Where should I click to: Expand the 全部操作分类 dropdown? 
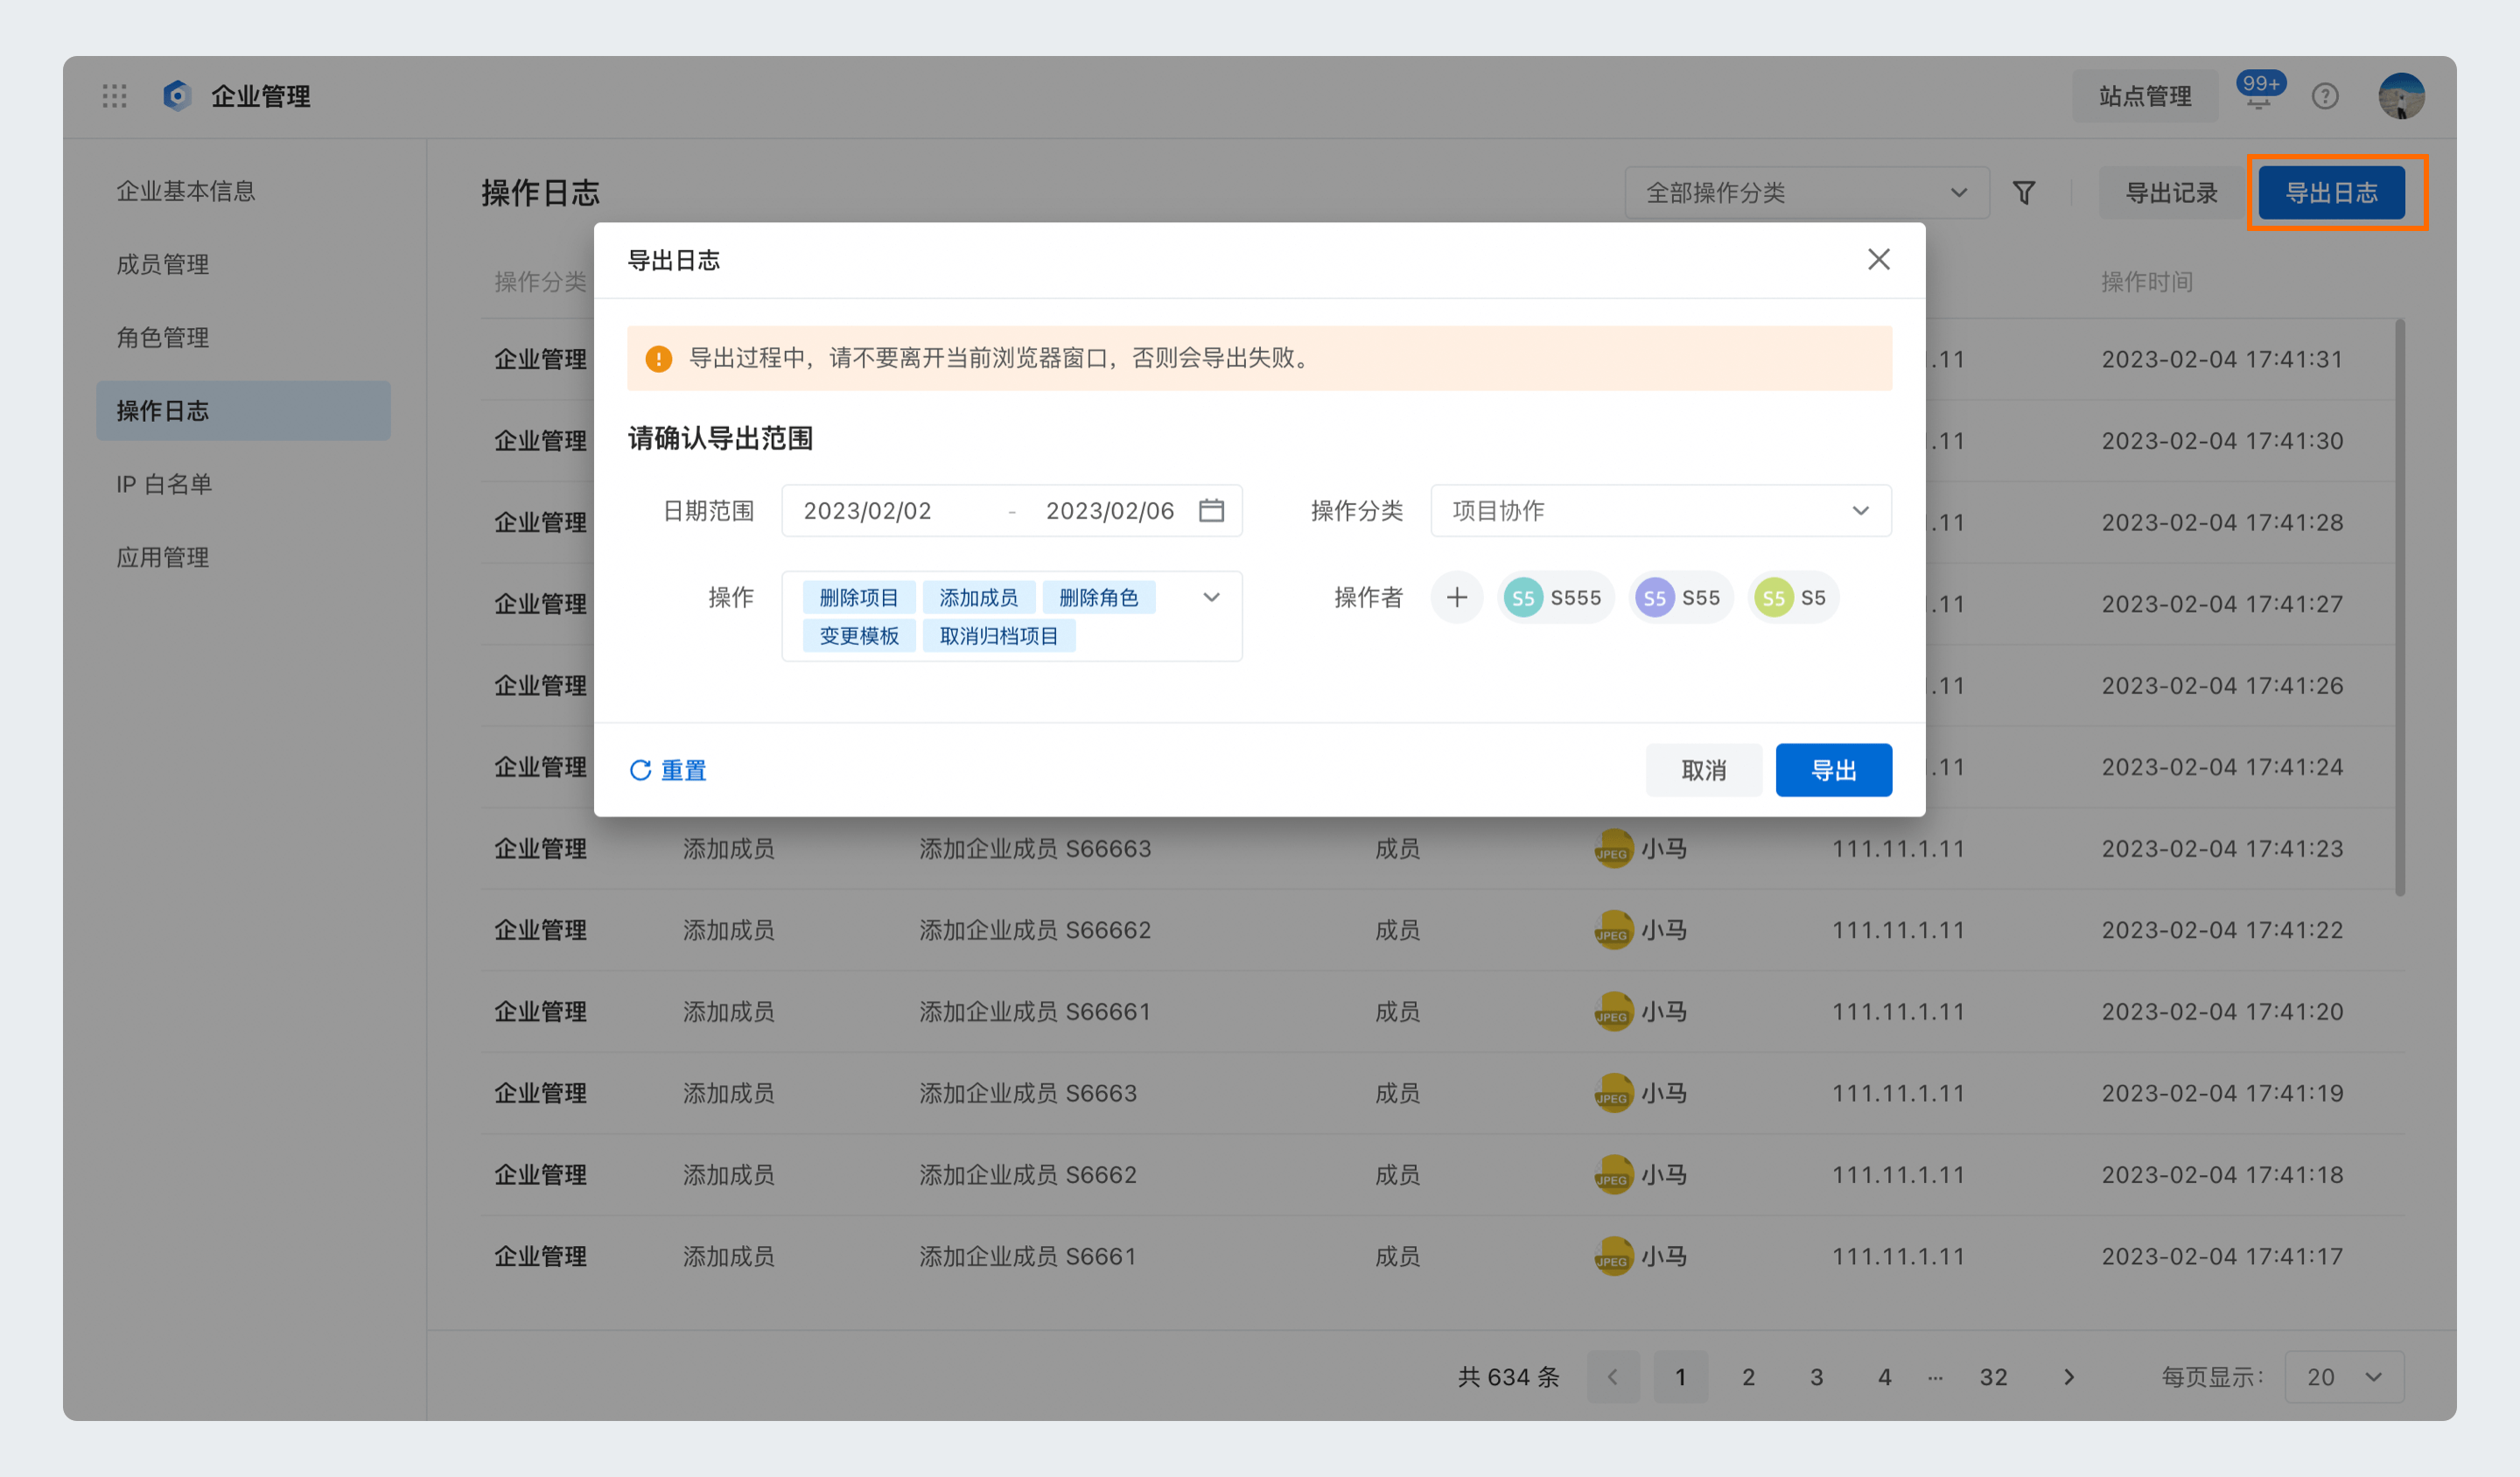[x=1807, y=192]
